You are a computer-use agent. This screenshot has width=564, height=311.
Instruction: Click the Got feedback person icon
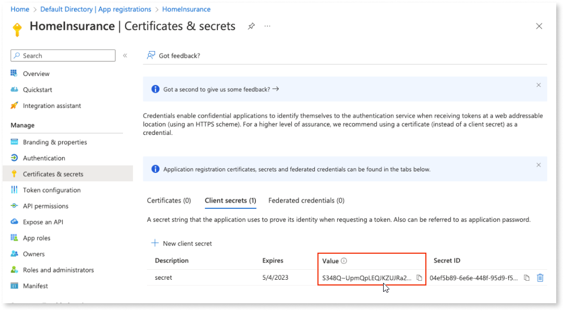click(x=151, y=55)
